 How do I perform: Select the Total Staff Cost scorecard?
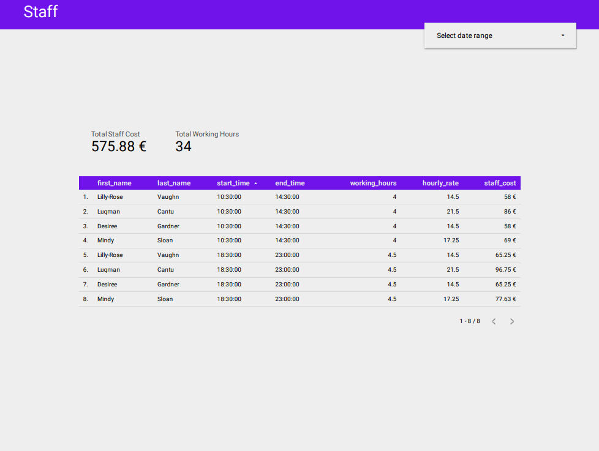point(118,141)
